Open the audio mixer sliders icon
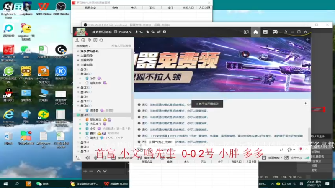This screenshot has height=188, width=335. pyautogui.click(x=104, y=158)
